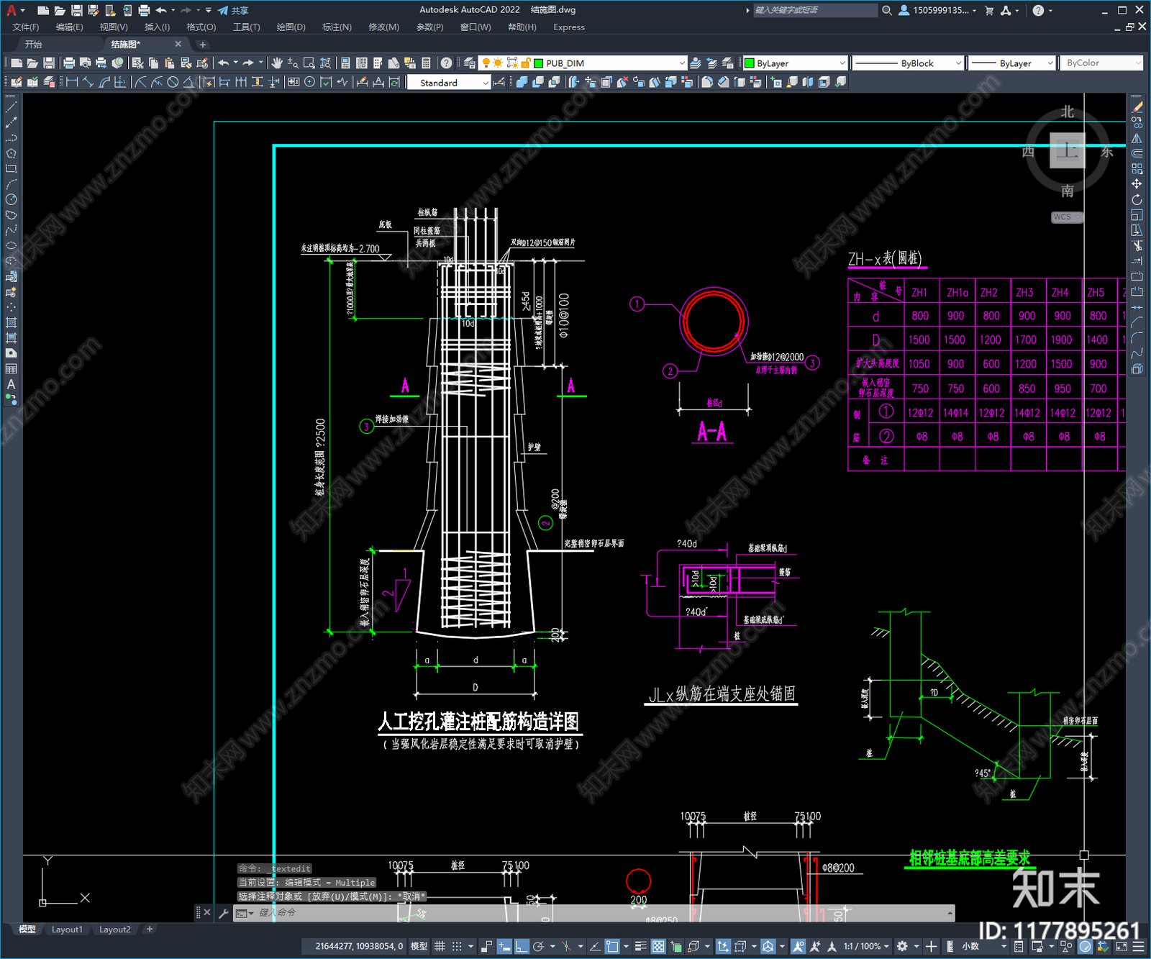Open the Autodesk App Store cart icon
Image resolution: width=1151 pixels, height=959 pixels.
(989, 10)
